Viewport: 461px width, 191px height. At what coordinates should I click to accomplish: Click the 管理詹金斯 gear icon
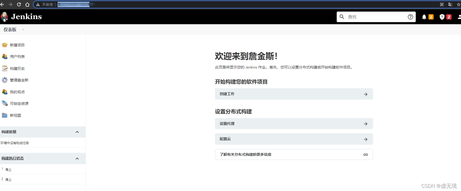[5, 80]
